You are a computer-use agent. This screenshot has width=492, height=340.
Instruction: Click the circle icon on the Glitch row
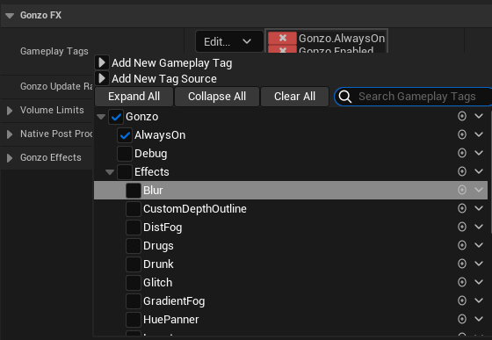coord(462,282)
